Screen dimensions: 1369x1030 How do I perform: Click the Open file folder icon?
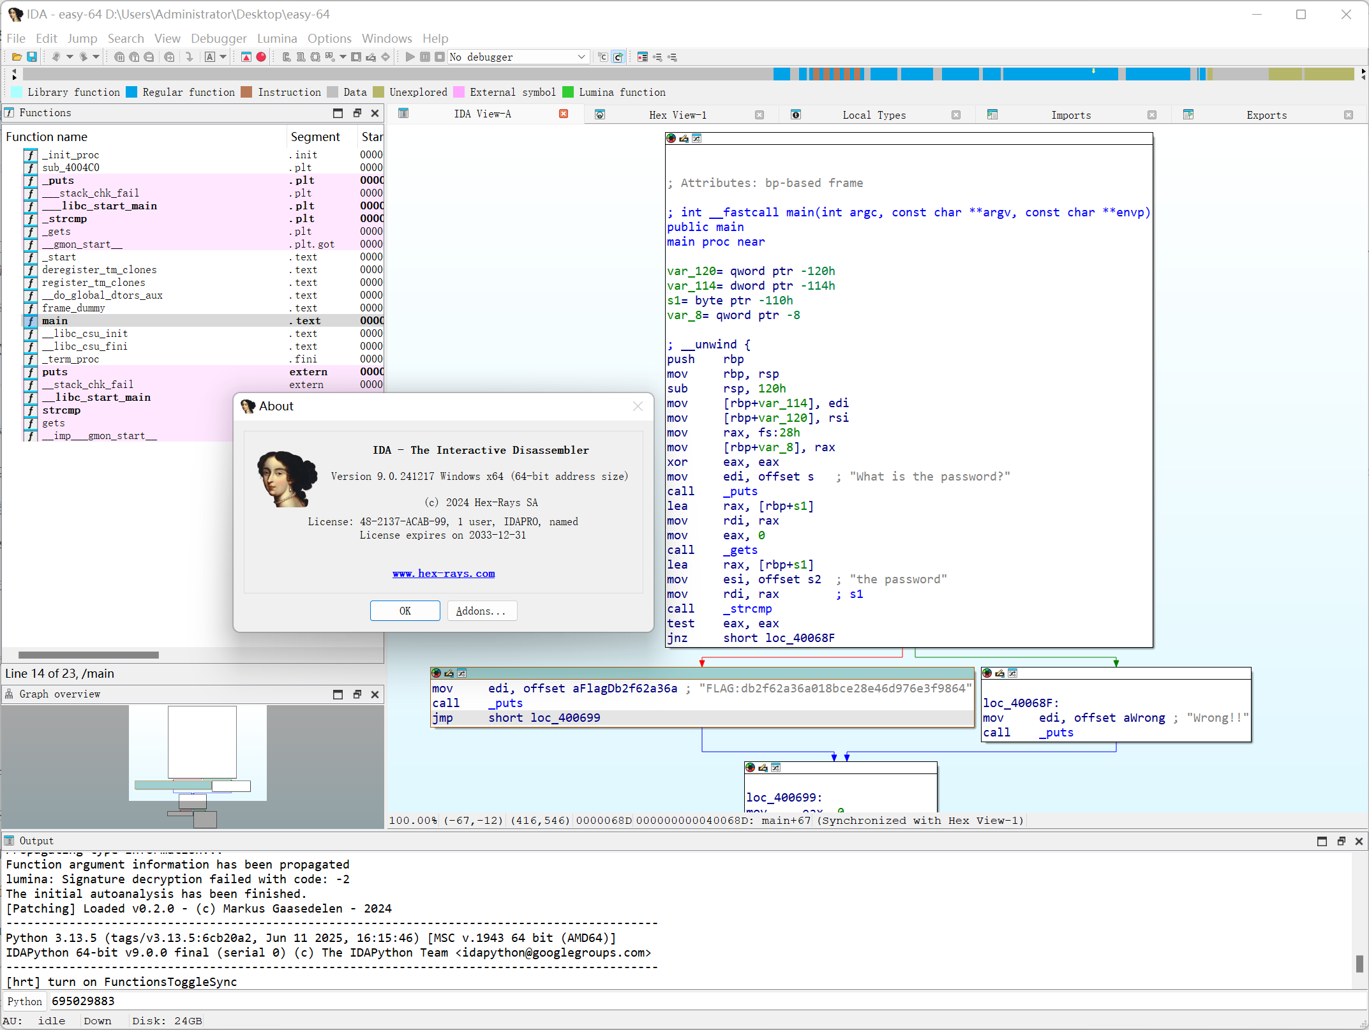[17, 57]
